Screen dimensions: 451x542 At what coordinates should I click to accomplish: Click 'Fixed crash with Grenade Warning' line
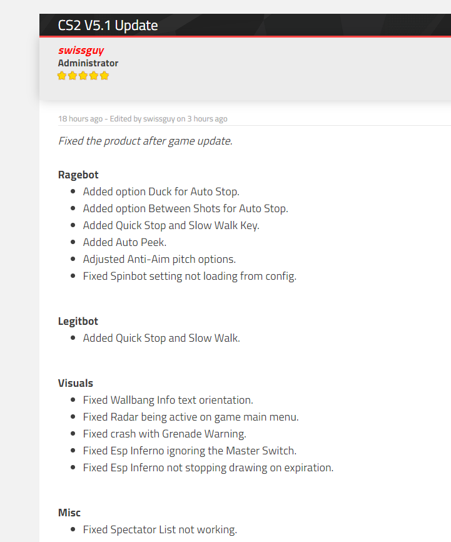[165, 434]
